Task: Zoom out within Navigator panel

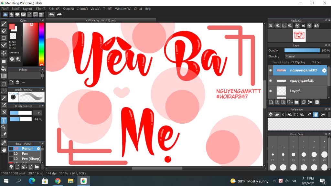Action: pyautogui.click(x=290, y=26)
